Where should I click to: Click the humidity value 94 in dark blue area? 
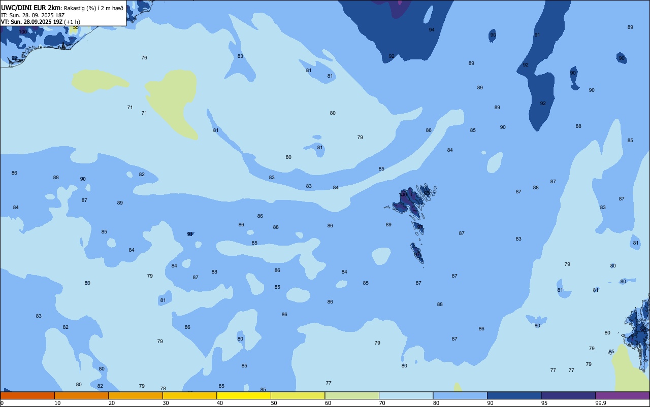(432, 30)
